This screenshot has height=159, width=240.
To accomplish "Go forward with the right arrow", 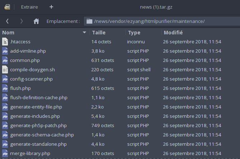I will click(22, 21).
